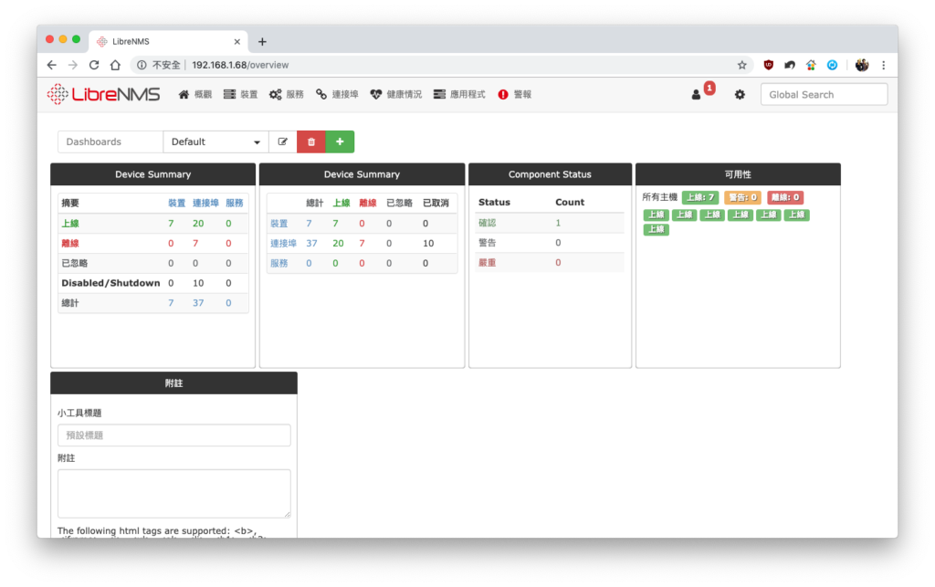
Task: Click the Dashboards name field
Action: (x=110, y=142)
